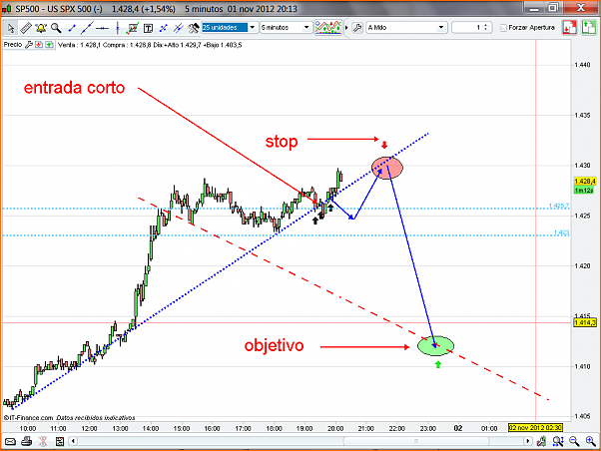Screen dimensions: 601x451
Task: Select the line segment drawing tool
Action: click(72, 28)
